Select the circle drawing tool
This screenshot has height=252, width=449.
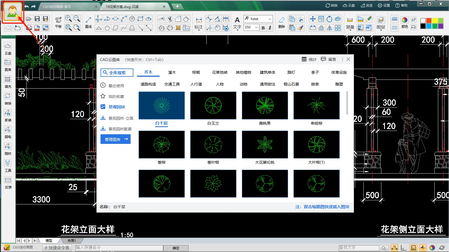point(132,19)
